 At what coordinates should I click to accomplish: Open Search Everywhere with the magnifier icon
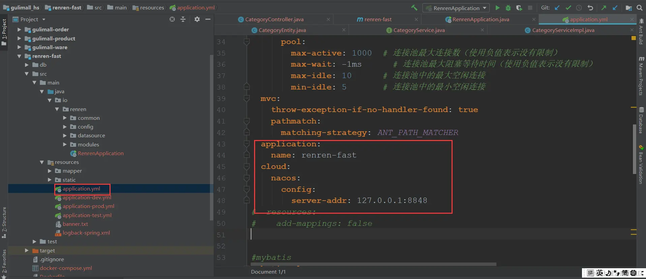[x=640, y=8]
